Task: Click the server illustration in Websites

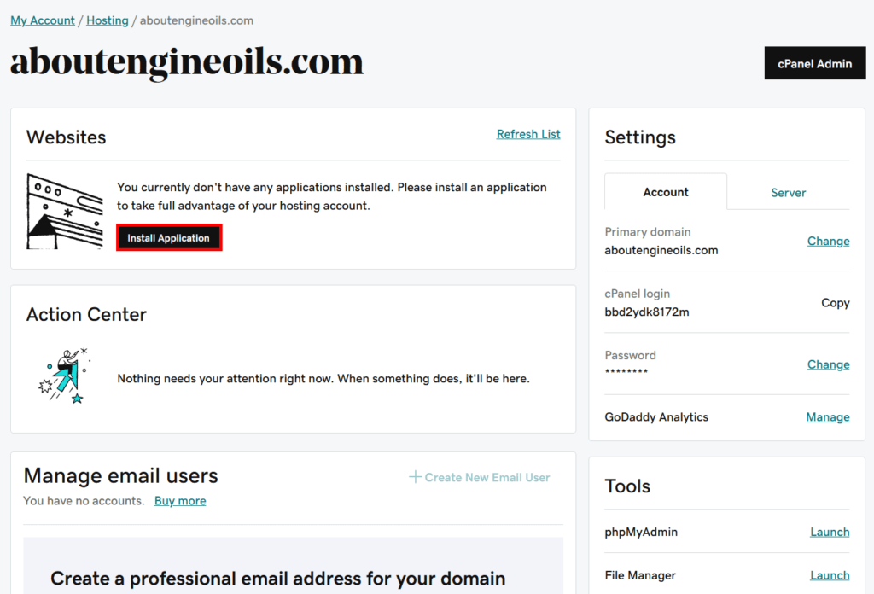Action: coord(65,212)
